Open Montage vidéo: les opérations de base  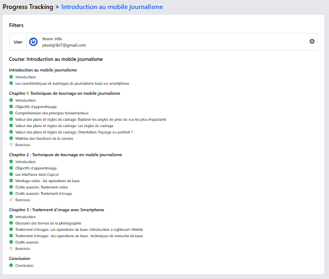click(x=47, y=181)
